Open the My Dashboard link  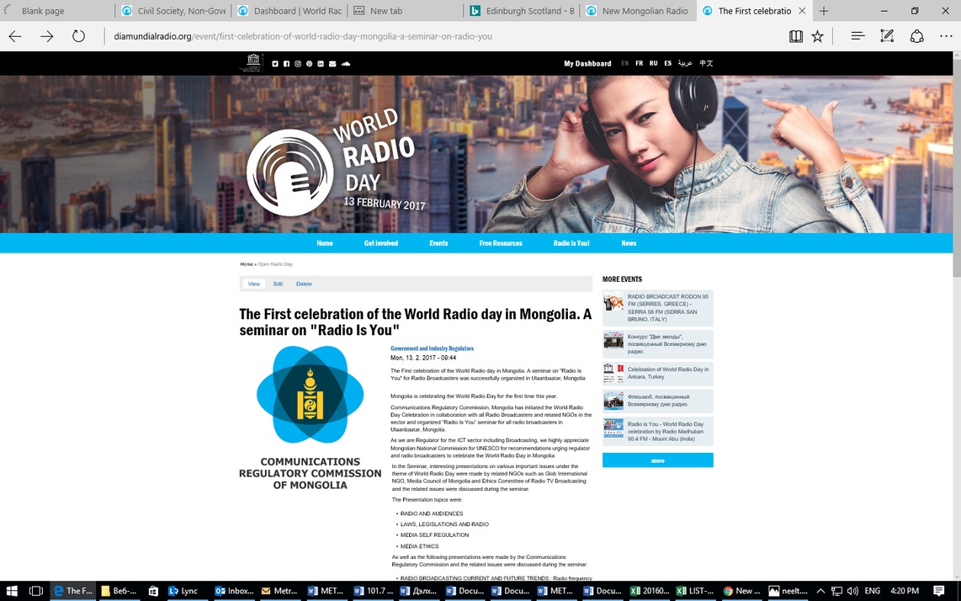pyautogui.click(x=587, y=64)
